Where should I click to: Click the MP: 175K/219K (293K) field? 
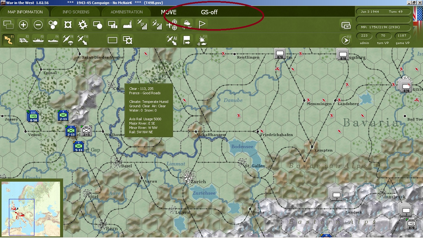tap(383, 27)
